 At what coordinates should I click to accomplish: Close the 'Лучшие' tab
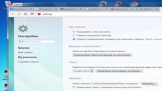pyautogui.click(x=56, y=9)
